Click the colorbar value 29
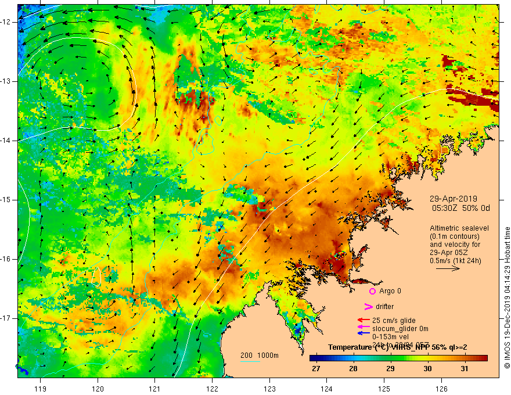This screenshot has height=395, width=511. (x=390, y=369)
